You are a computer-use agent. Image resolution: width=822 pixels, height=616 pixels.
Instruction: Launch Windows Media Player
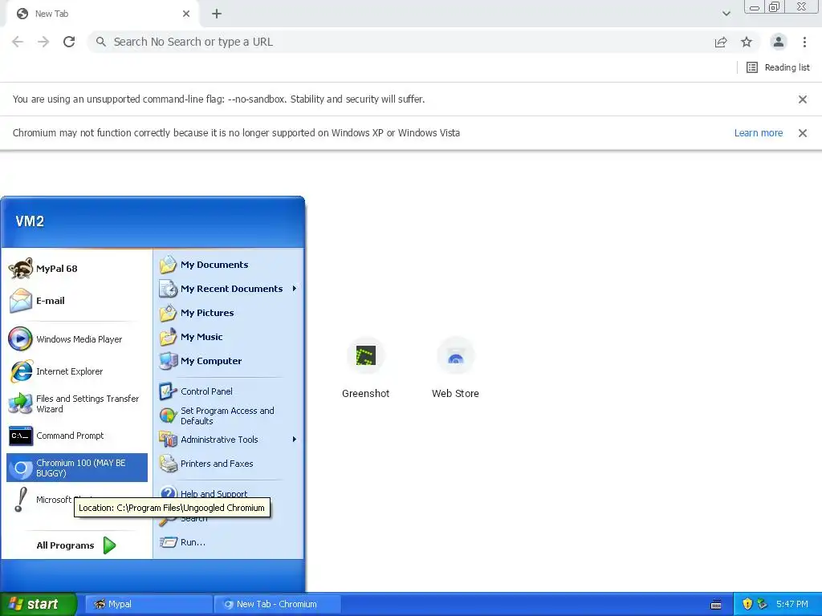point(77,339)
